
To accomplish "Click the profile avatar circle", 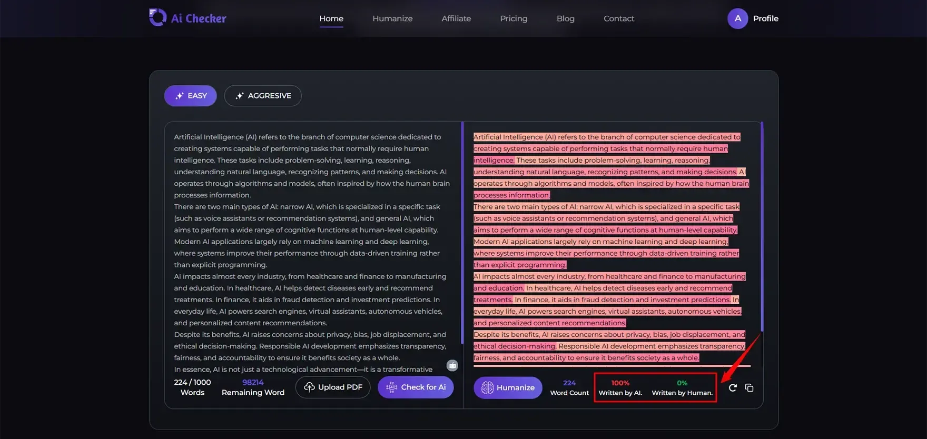I will pyautogui.click(x=738, y=18).
